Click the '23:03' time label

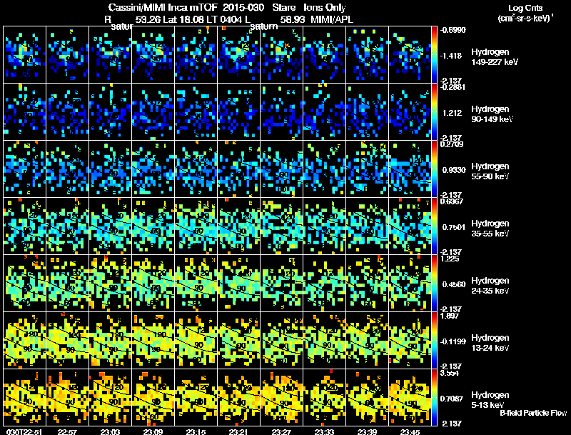pyautogui.click(x=110, y=431)
